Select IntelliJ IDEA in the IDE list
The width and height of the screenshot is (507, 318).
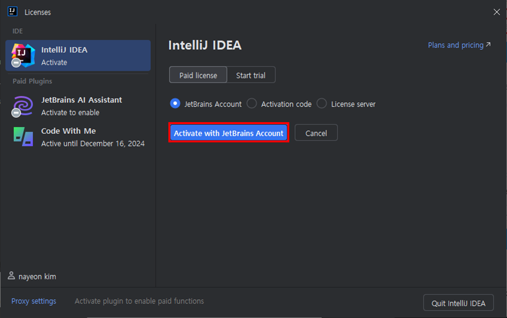(78, 56)
